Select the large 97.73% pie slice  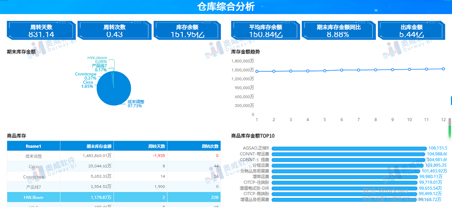[x=114, y=89]
